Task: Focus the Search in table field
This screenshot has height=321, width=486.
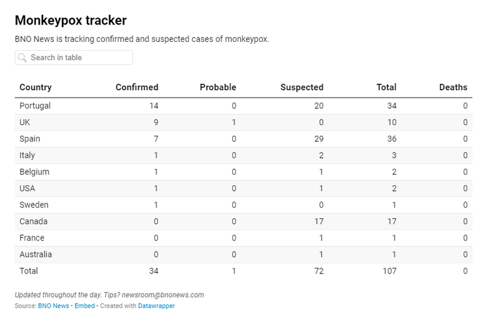Action: (74, 58)
